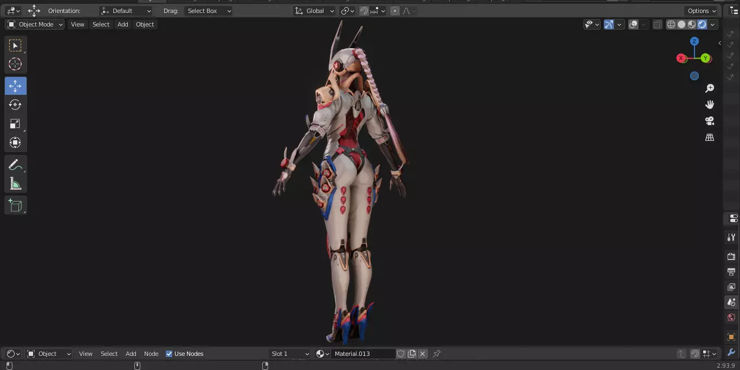Open the node editor View menu
This screenshot has height=370, width=740.
(86, 354)
